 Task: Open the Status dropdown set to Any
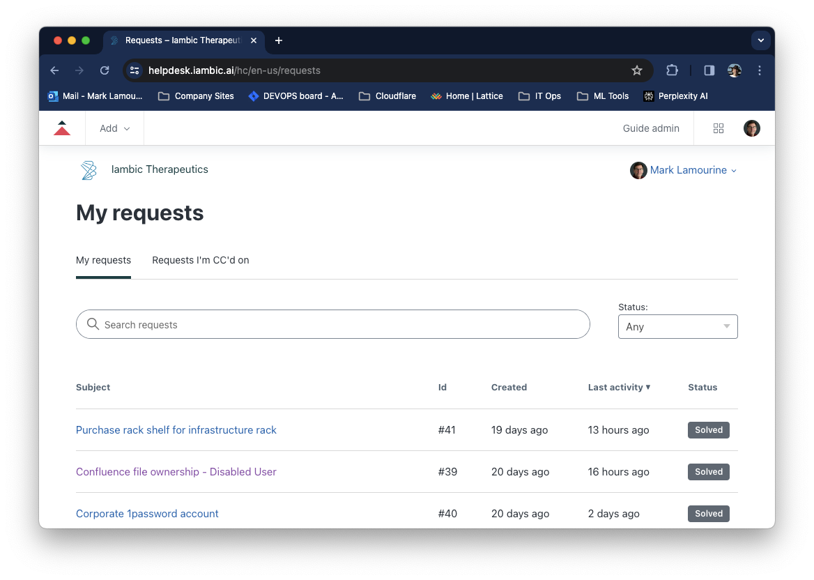pos(677,326)
